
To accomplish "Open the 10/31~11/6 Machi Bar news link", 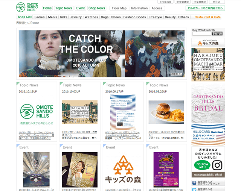I will [x=79, y=133].
